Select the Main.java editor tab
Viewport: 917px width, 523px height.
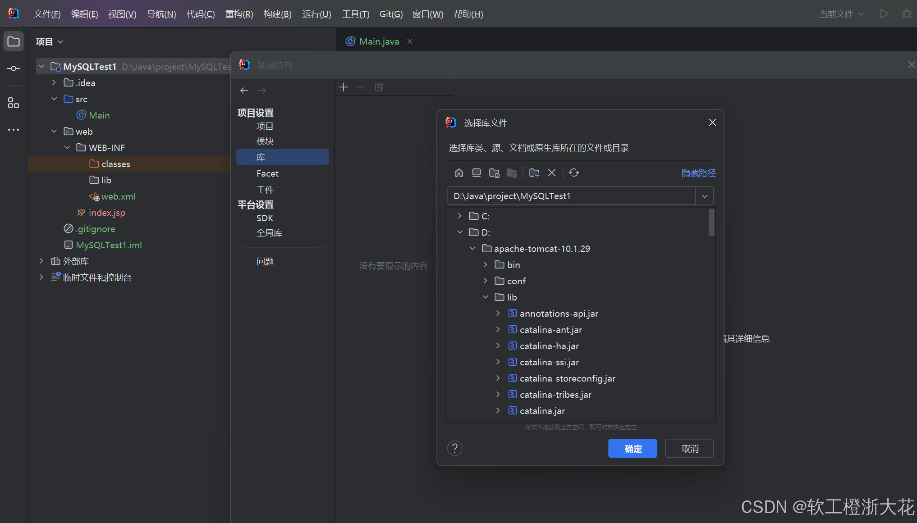pos(379,41)
